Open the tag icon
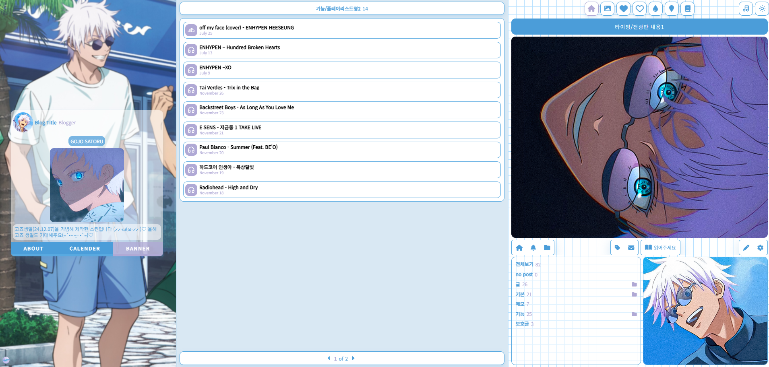Viewport: 769px width, 367px height. [617, 248]
